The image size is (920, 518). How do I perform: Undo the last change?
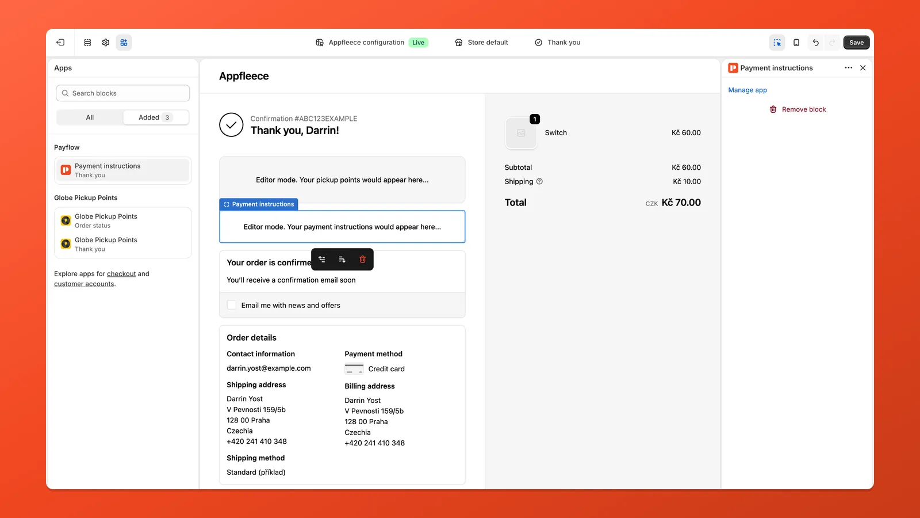click(815, 42)
